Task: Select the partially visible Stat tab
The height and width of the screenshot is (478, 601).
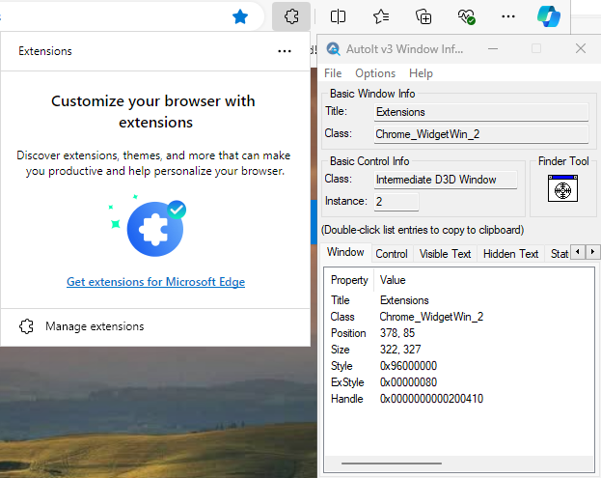Action: coord(559,254)
